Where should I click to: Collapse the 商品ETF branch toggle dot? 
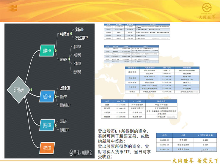coord(56,96)
